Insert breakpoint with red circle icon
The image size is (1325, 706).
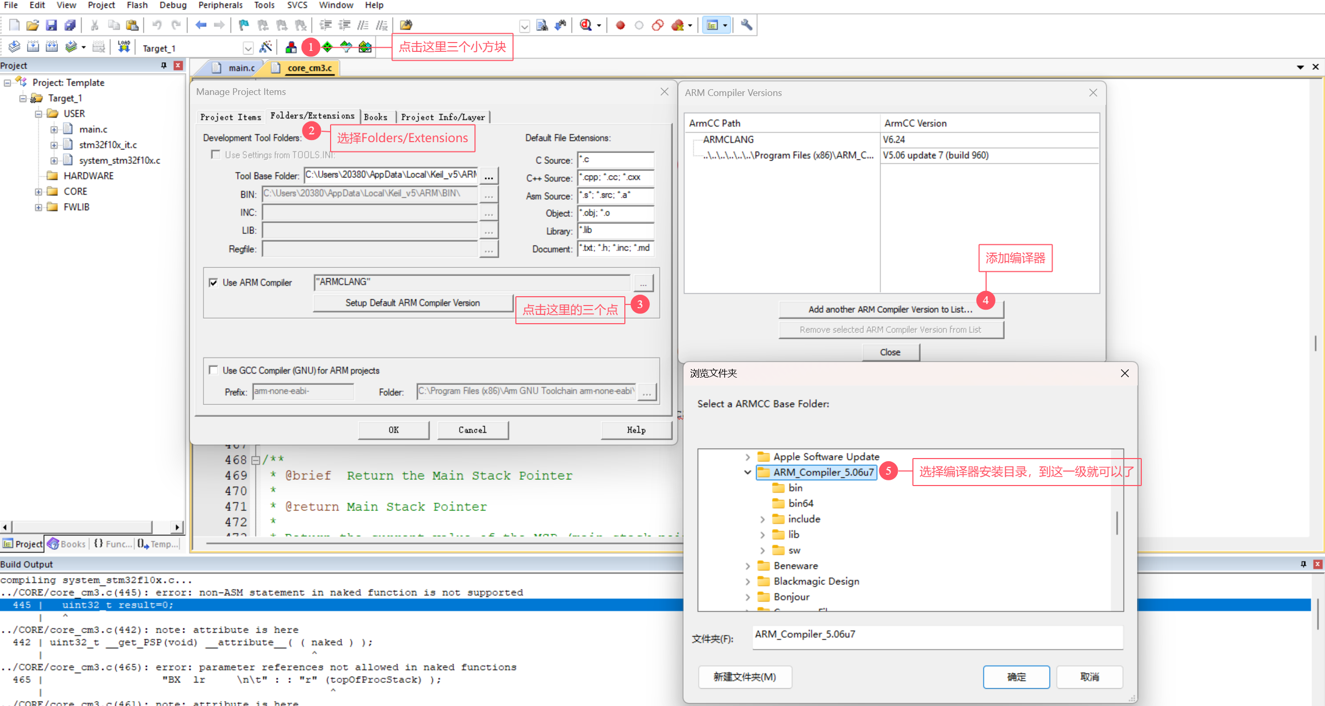tap(620, 25)
